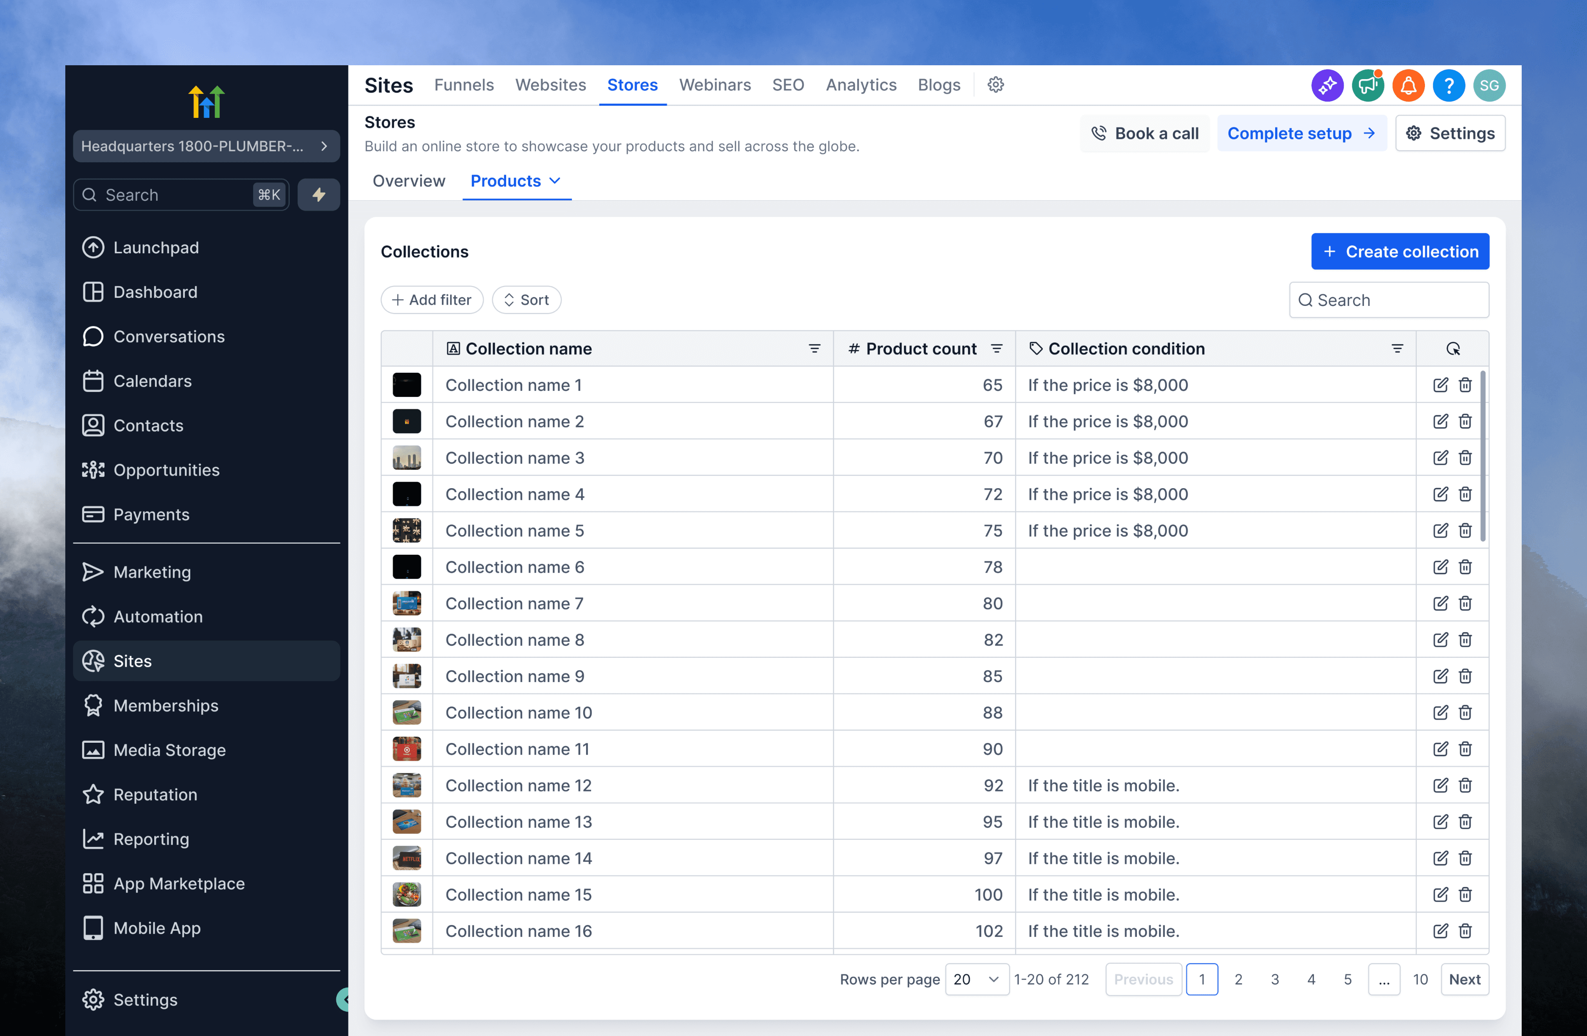Click the edit icon for Collection name 3

[x=1440, y=458]
